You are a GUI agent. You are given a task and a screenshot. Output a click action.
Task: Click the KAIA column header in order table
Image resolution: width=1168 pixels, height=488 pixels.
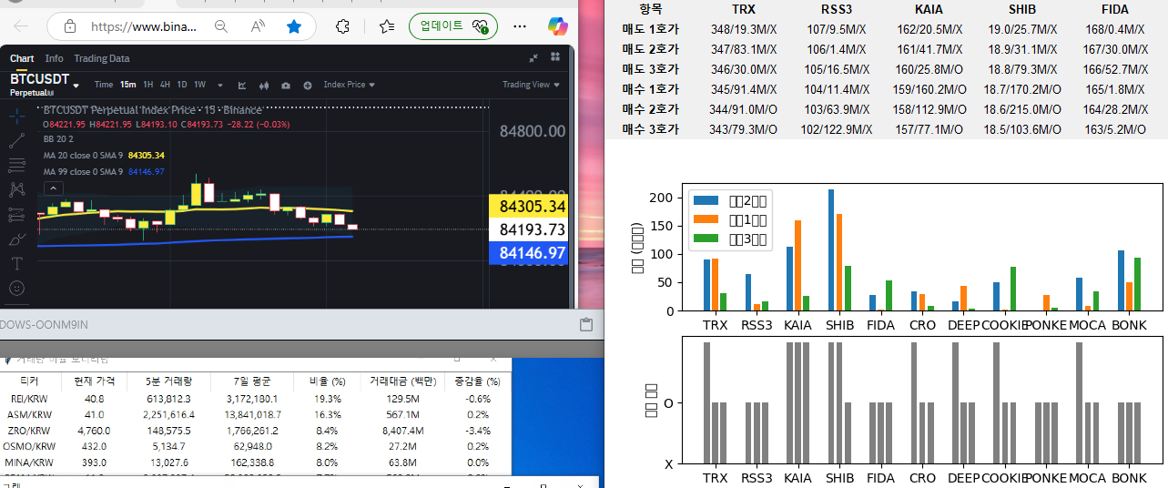pyautogui.click(x=929, y=9)
